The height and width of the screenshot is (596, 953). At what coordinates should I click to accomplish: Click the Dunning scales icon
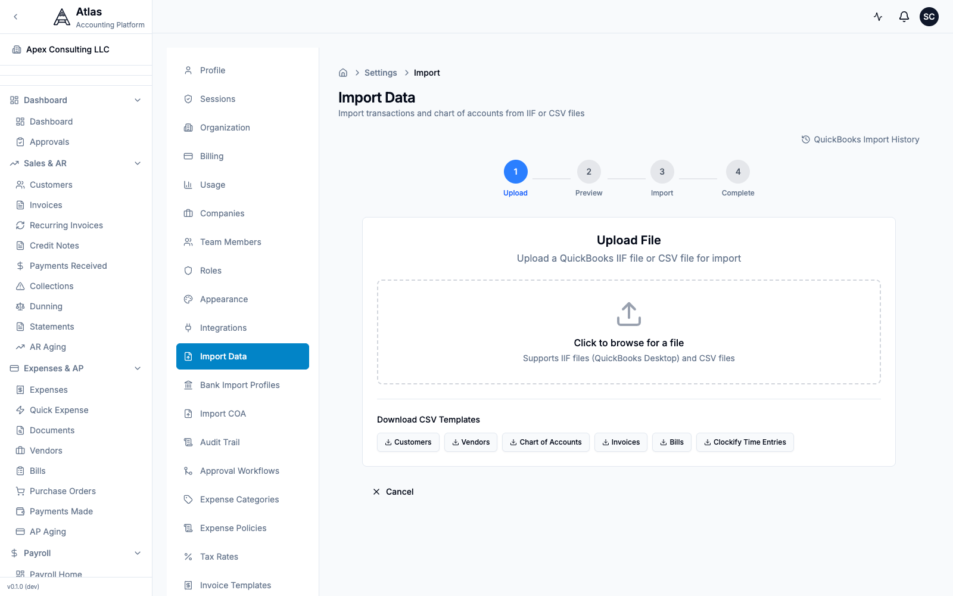click(20, 306)
